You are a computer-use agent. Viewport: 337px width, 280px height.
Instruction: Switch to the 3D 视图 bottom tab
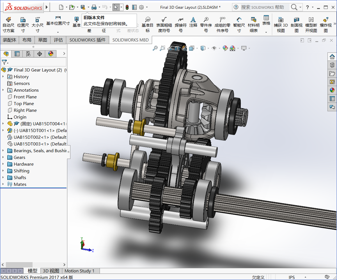tap(51, 271)
